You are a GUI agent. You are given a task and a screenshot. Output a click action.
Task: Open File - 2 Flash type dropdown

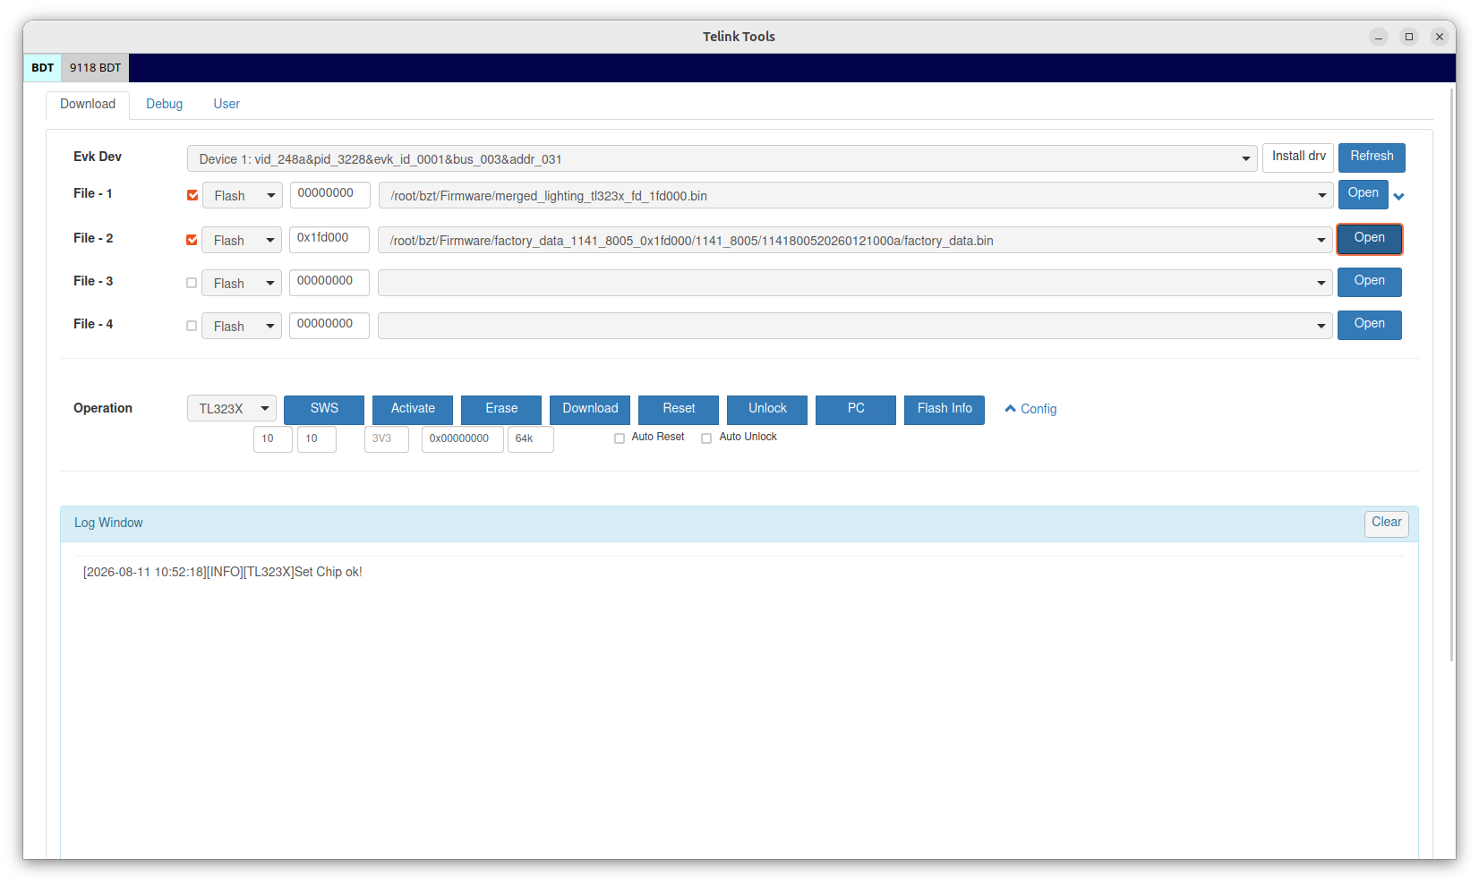(x=242, y=240)
